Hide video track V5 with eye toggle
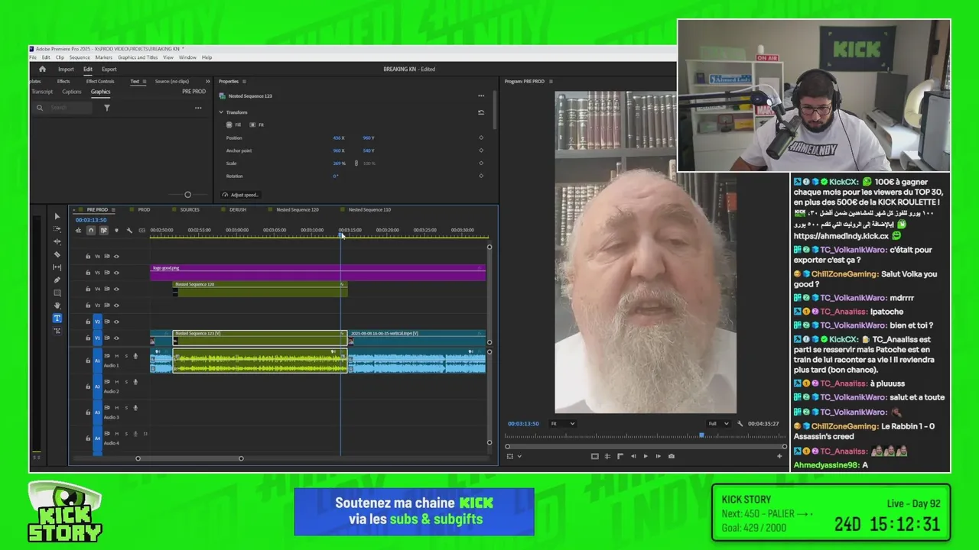This screenshot has height=550, width=979. [116, 273]
